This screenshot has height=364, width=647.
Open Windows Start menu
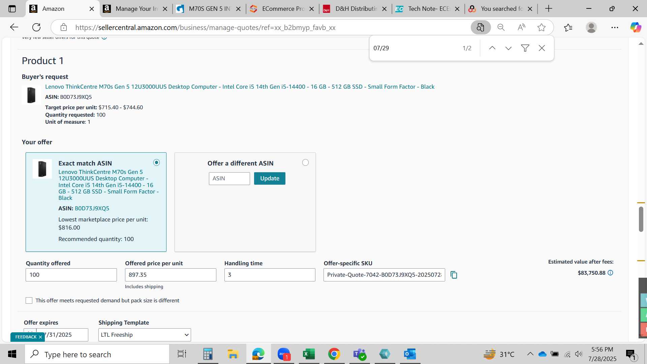click(x=12, y=354)
